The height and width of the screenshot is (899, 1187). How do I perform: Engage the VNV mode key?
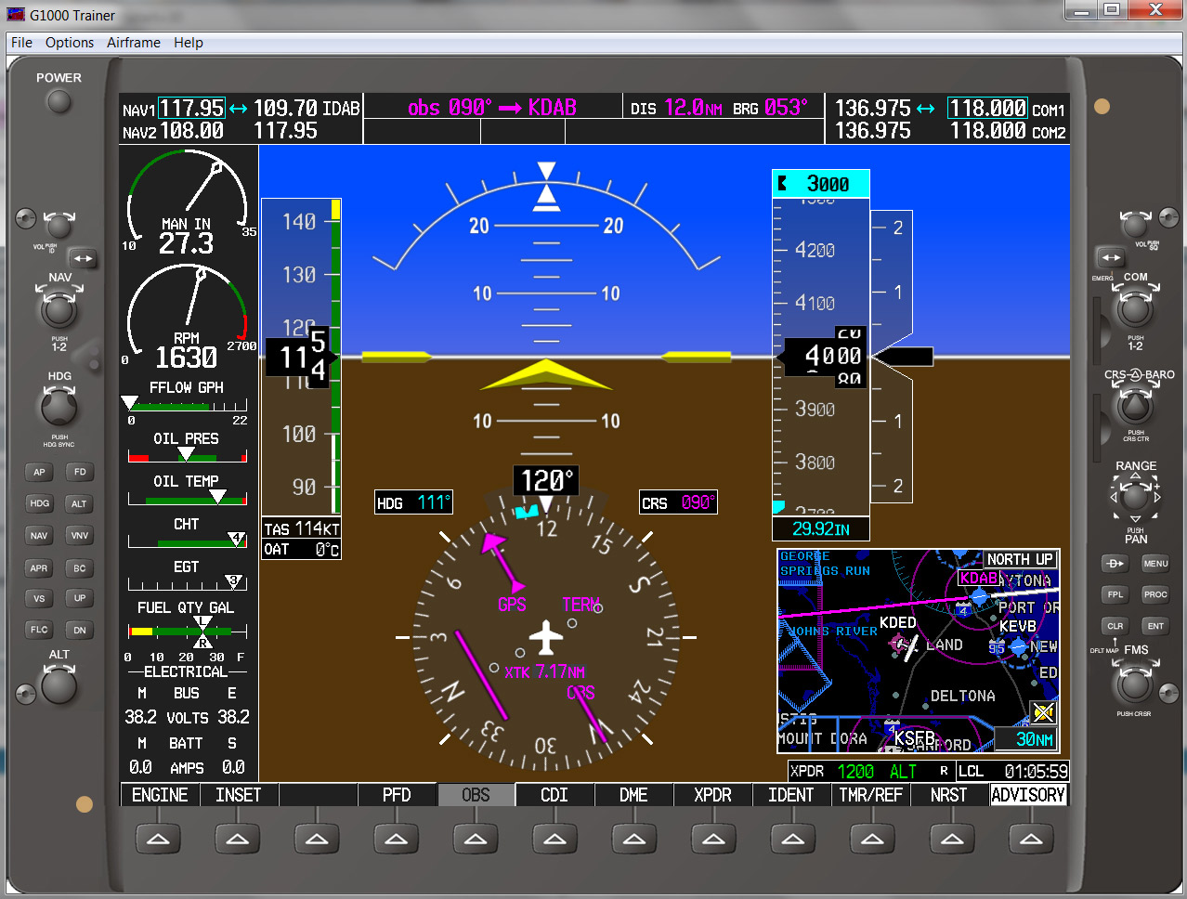(x=80, y=535)
